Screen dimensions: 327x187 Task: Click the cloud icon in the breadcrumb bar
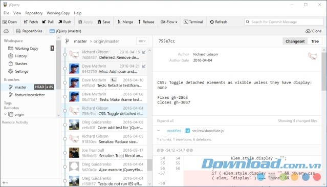coord(6,31)
